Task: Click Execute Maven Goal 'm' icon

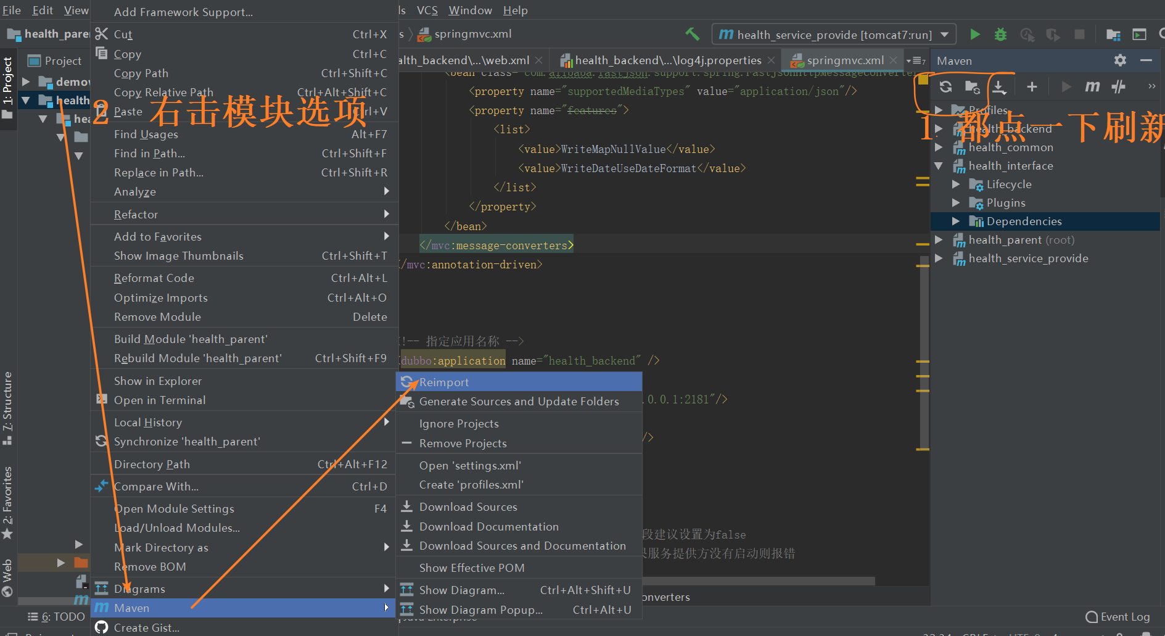Action: pos(1092,87)
